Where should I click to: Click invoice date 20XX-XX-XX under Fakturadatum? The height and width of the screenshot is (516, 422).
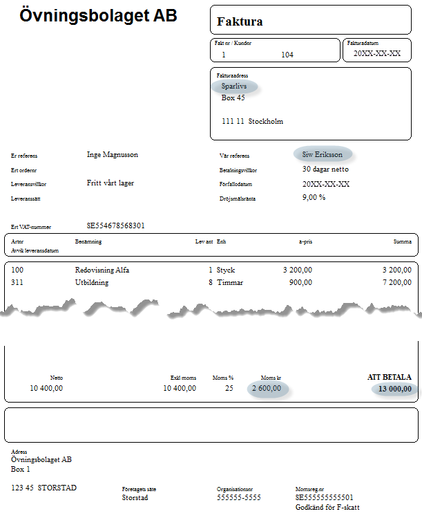(377, 53)
